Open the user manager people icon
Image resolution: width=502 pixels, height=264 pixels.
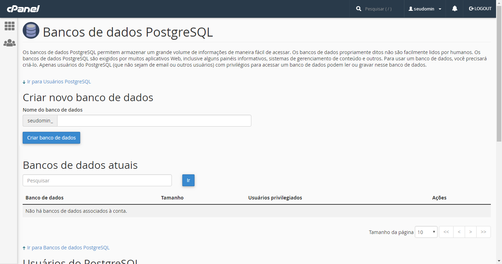coord(9,43)
